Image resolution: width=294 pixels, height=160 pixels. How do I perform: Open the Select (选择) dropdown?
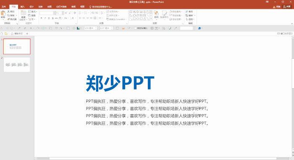pyautogui.click(x=190, y=19)
